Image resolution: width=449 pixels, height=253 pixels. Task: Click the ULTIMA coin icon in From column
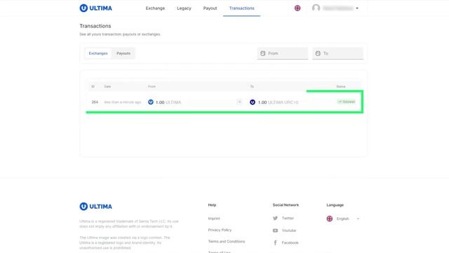coord(151,102)
